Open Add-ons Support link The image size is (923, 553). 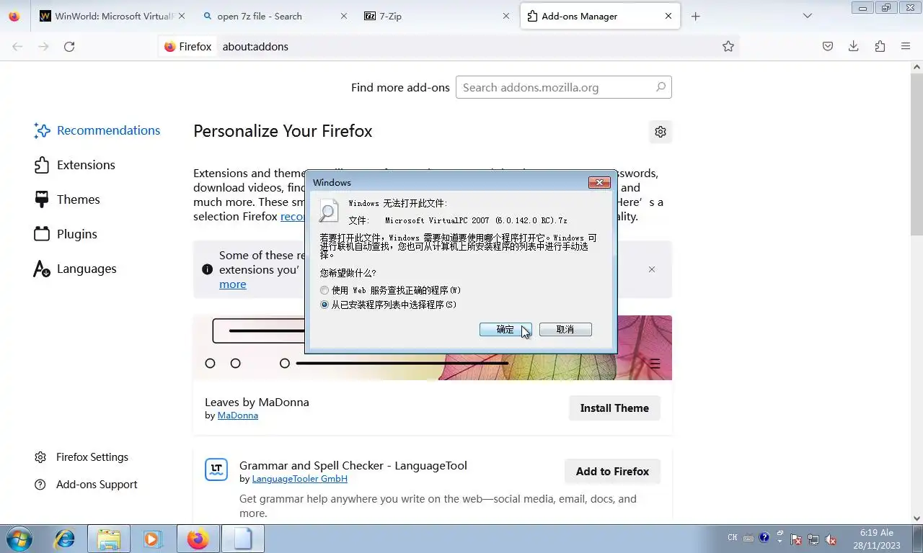86,485
